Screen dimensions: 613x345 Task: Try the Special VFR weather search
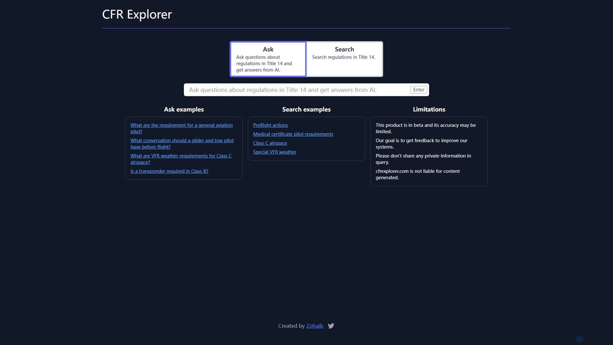[274, 152]
